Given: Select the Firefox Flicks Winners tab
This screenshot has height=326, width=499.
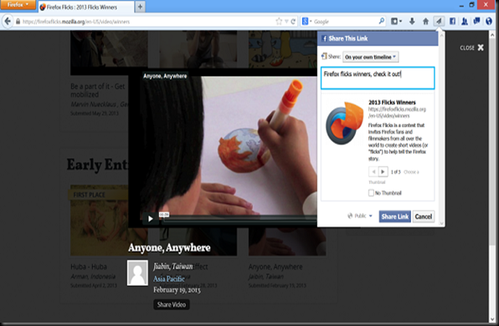Looking at the screenshot, I should click(x=86, y=7).
